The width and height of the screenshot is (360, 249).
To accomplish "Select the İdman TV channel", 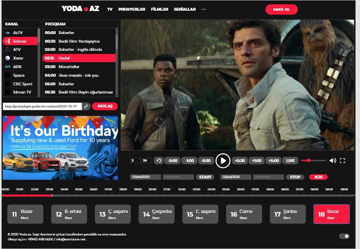I will (20, 92).
